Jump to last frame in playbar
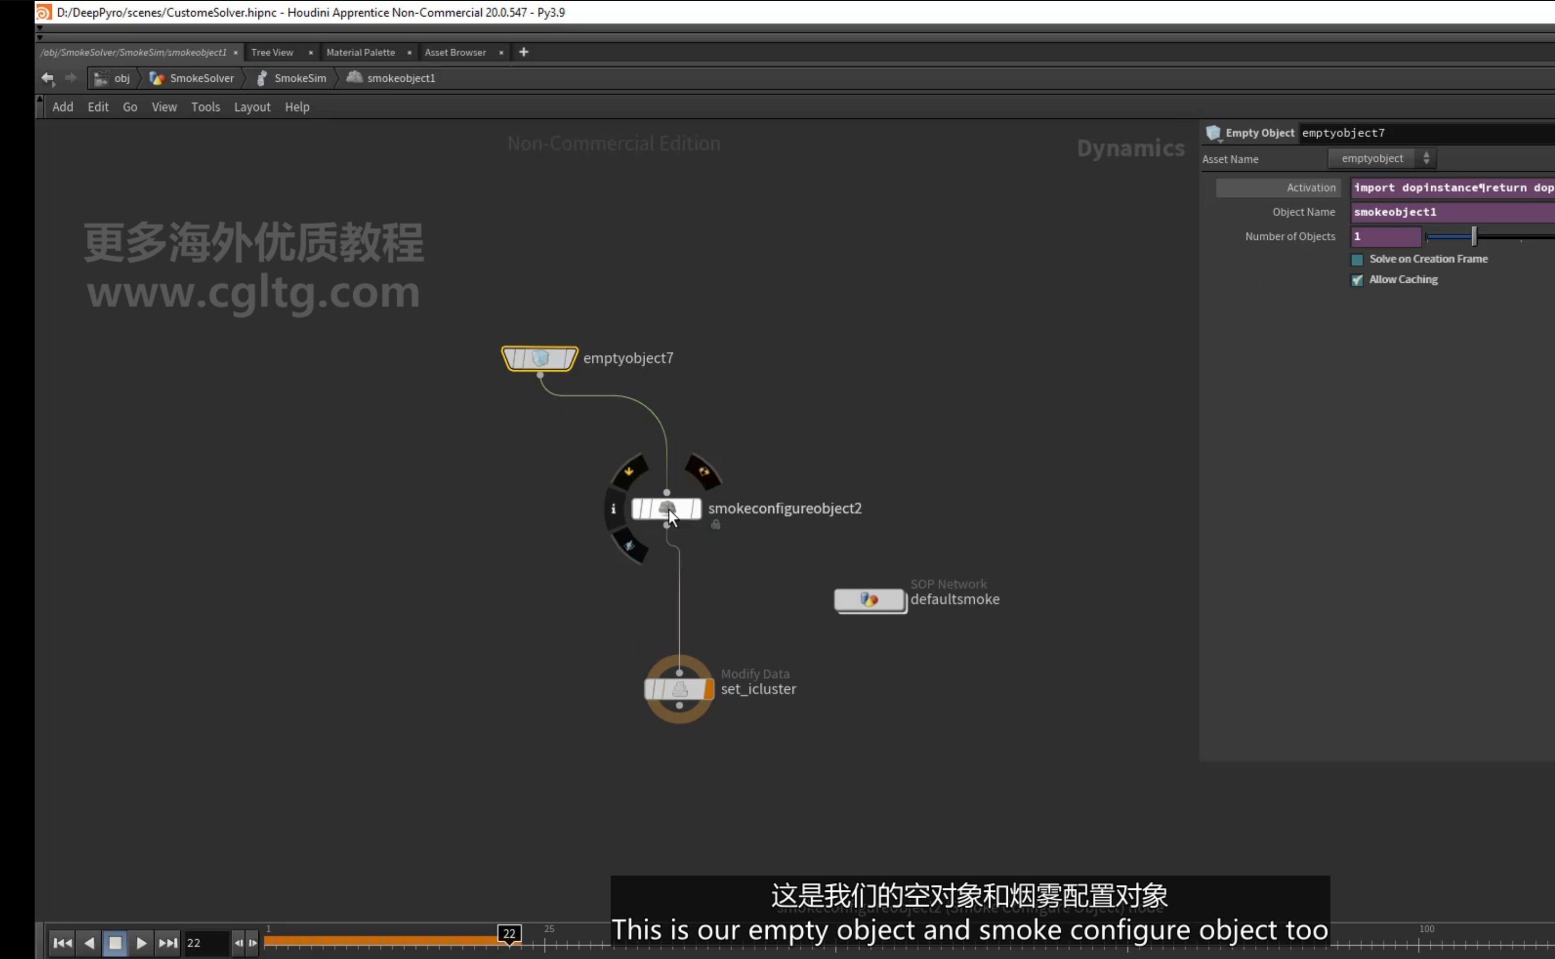 pos(168,943)
